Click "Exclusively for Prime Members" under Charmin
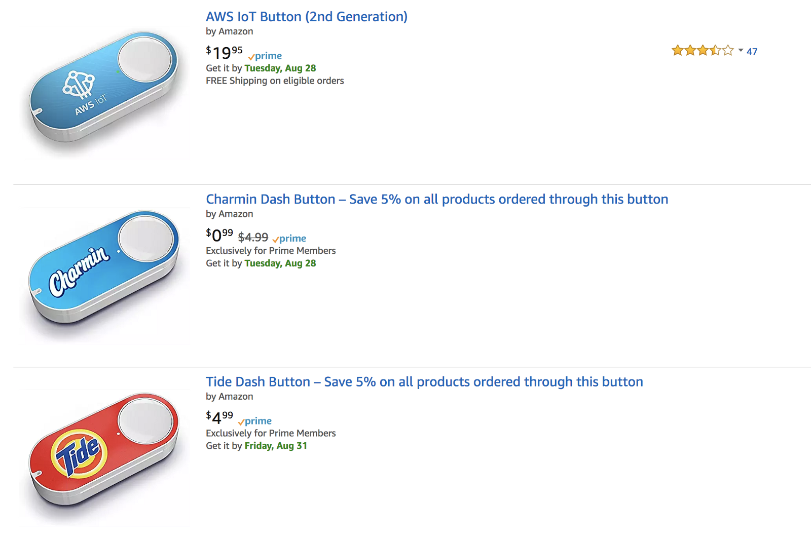The image size is (811, 539). [x=271, y=251]
